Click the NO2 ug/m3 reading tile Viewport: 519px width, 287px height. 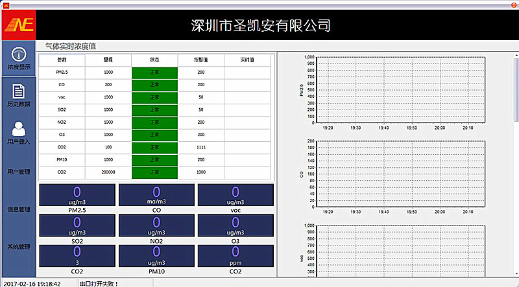pos(156,225)
